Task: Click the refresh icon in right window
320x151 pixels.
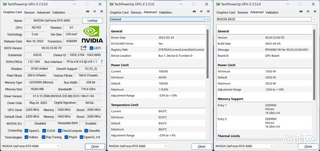Action: pos(308,12)
